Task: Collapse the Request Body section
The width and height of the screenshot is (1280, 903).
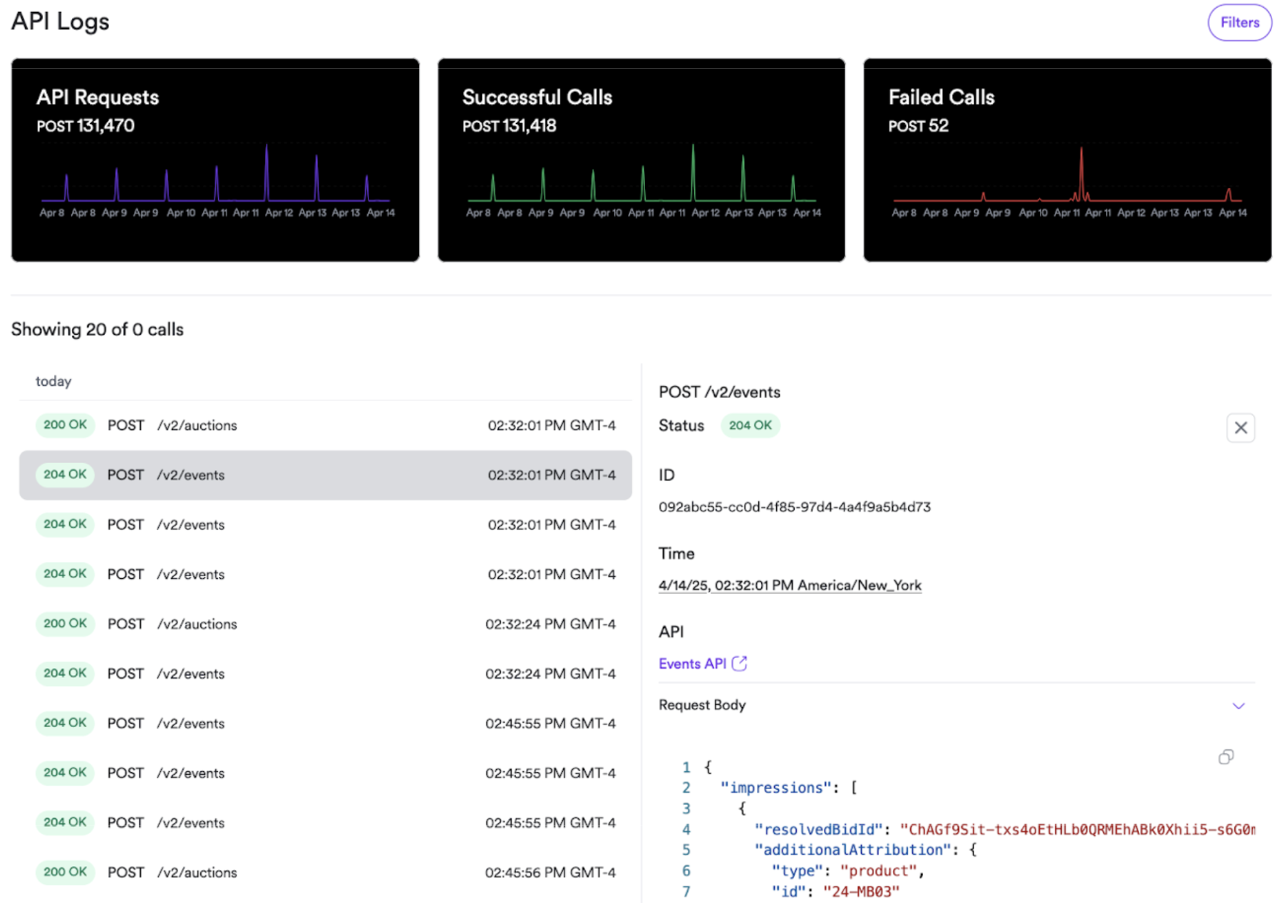Action: 1239,706
